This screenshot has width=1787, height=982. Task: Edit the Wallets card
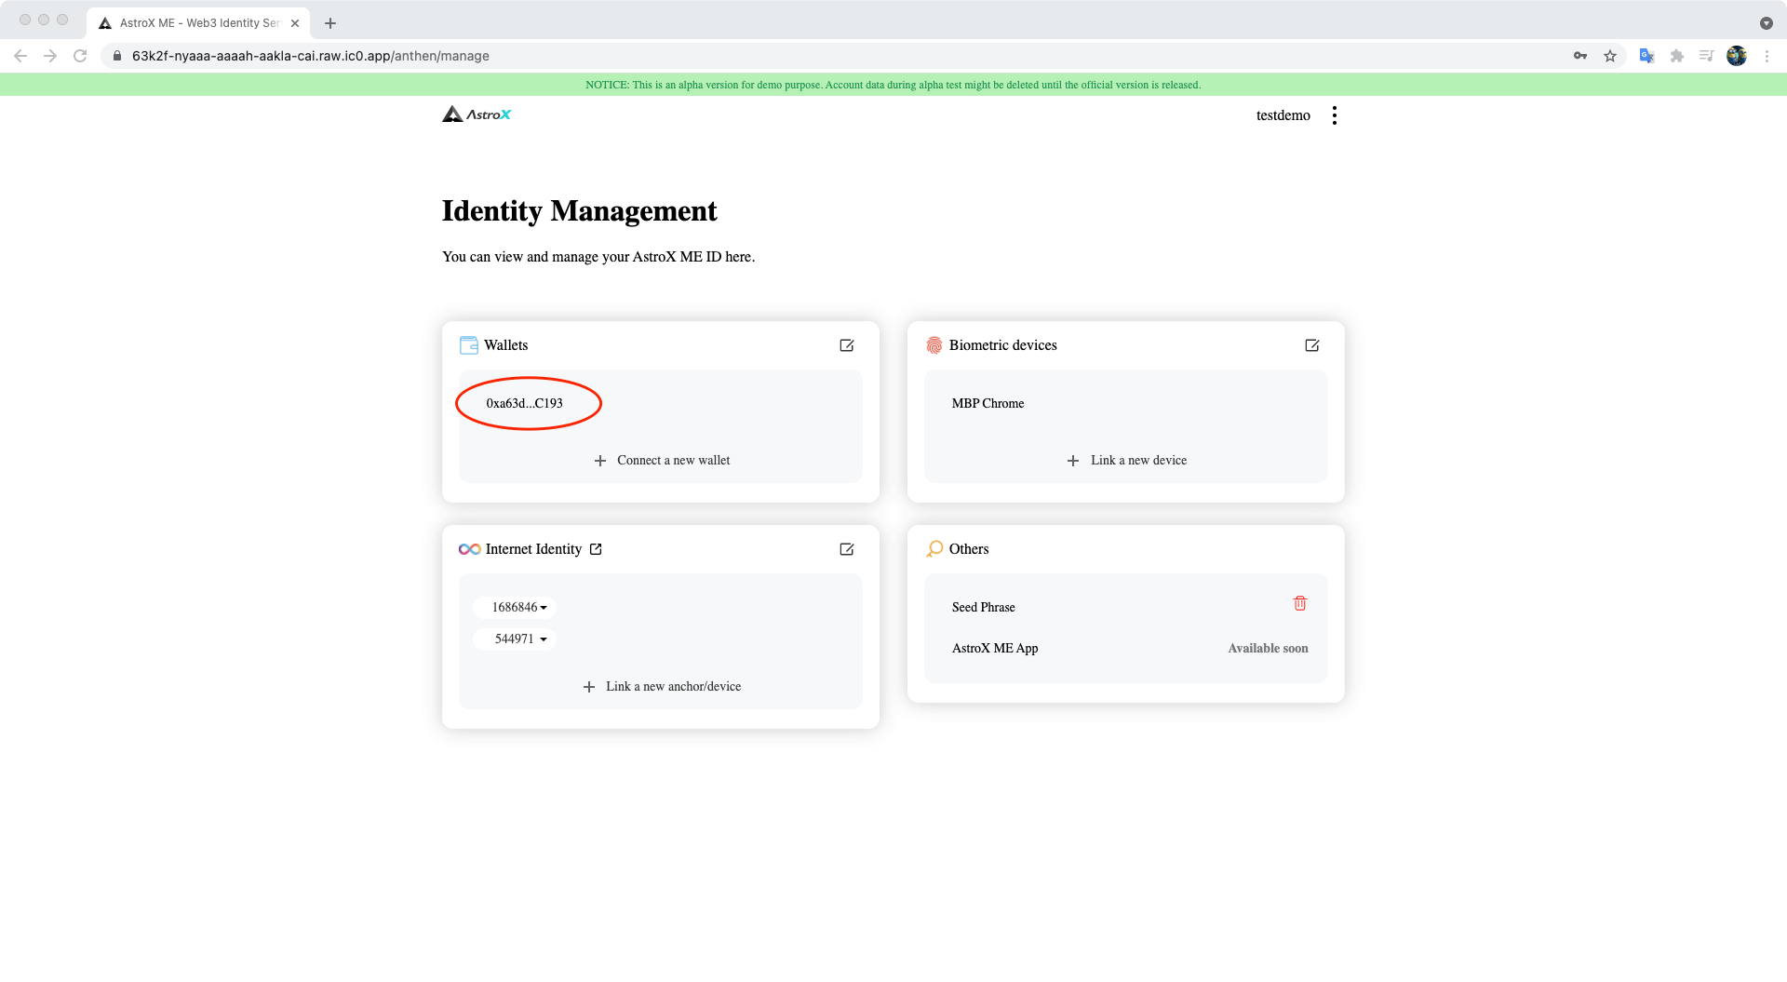[x=847, y=345]
